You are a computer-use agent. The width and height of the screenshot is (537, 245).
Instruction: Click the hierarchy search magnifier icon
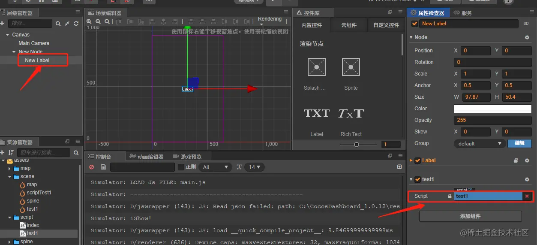[x=58, y=23]
